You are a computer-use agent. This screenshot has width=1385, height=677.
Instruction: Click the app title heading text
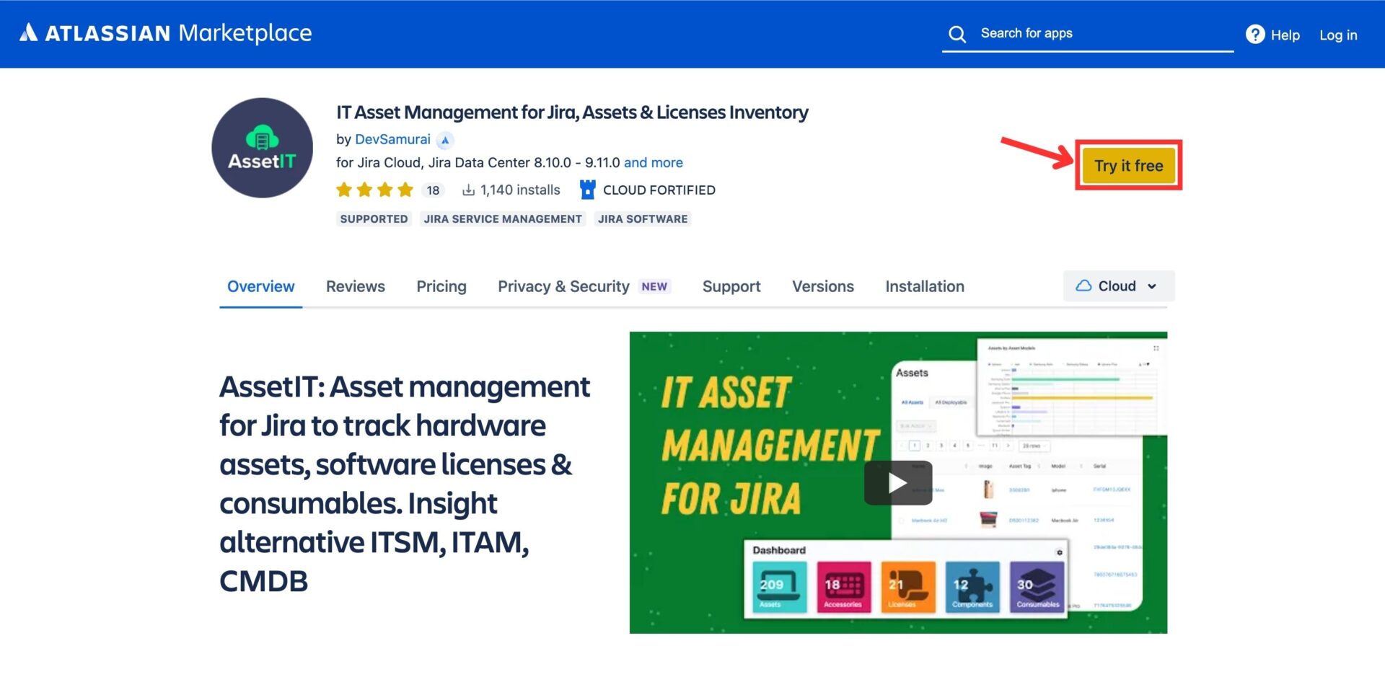coord(572,112)
